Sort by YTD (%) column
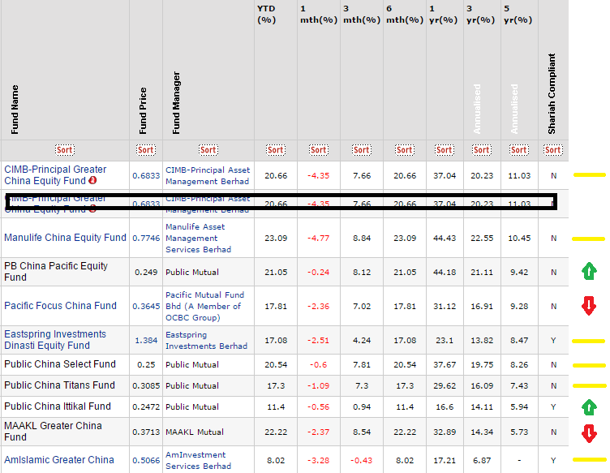This screenshot has height=473, width=610. pos(276,150)
